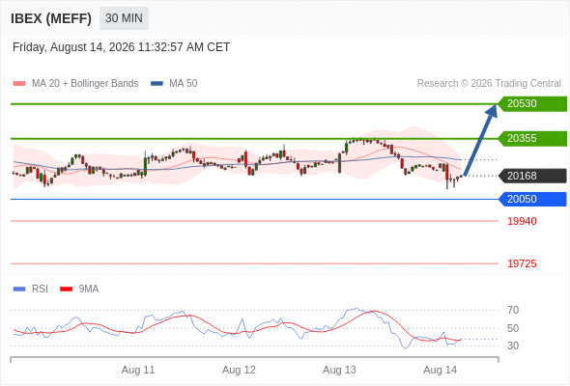570x386 pixels.
Task: Select the 30 MIN timeframe badge
Action: 124,18
